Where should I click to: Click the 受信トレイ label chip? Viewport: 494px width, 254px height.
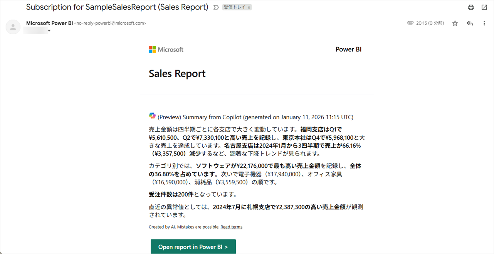(235, 7)
